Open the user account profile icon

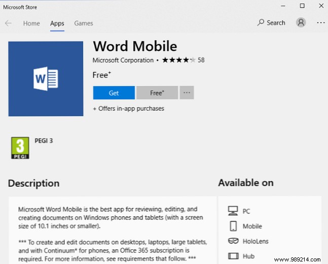301,22
